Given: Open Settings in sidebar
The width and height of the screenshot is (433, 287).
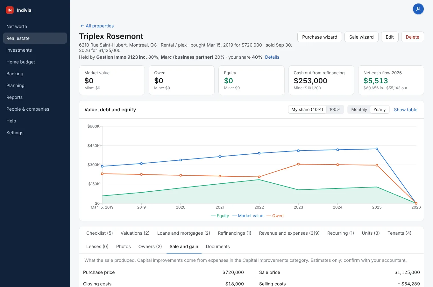Looking at the screenshot, I should pyautogui.click(x=35, y=133).
